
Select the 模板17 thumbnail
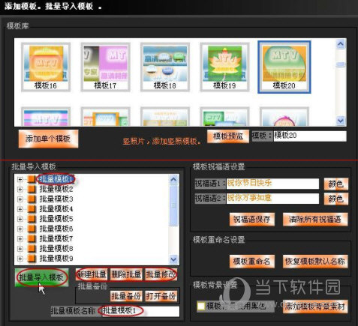pyautogui.click(x=105, y=67)
